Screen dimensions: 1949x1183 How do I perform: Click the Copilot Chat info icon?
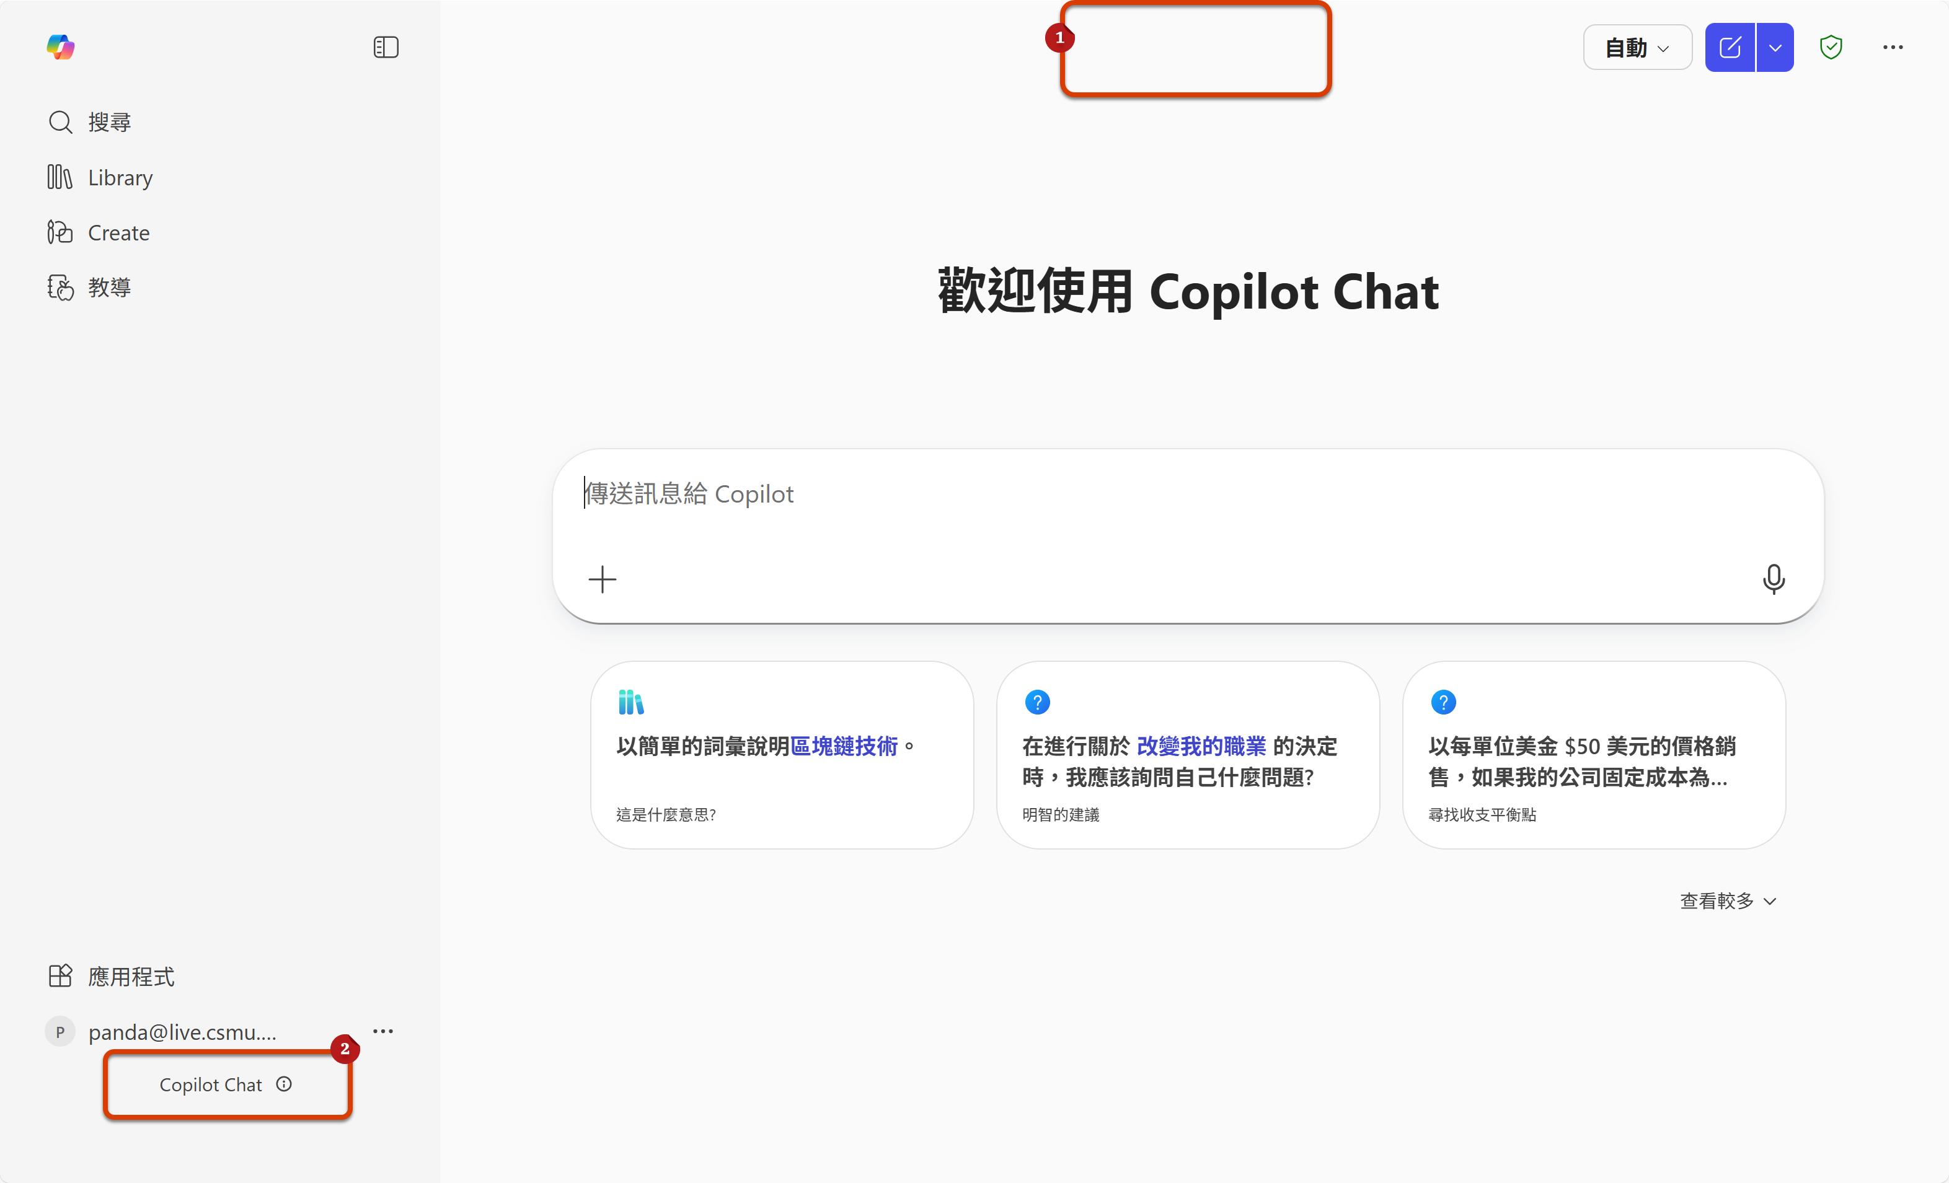pos(284,1084)
